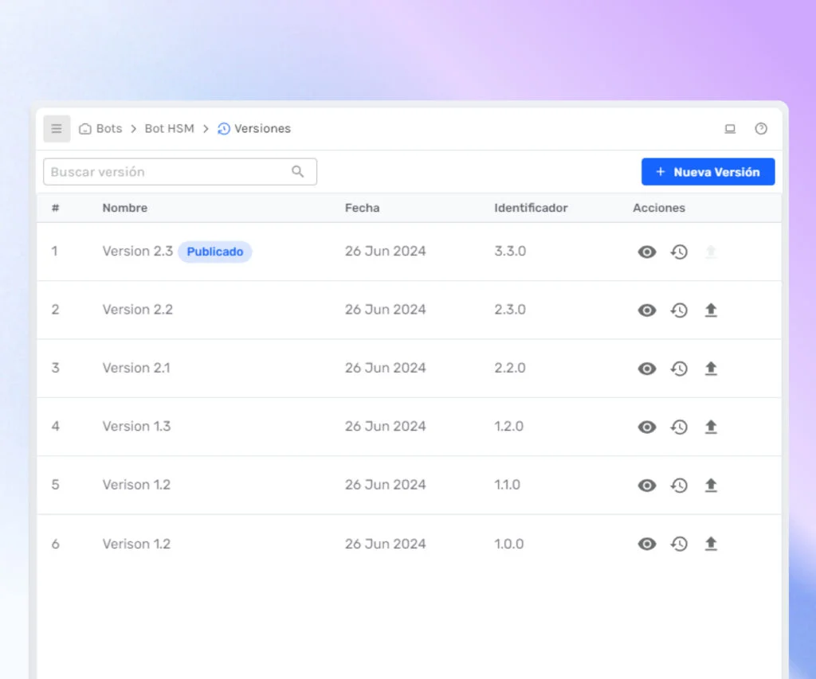Click the search magnifier icon

298,172
